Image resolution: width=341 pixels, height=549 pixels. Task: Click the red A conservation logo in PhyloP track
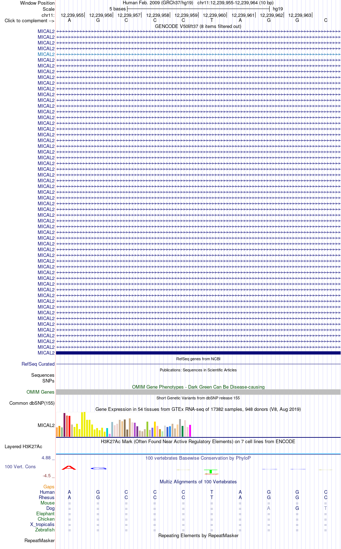(69, 468)
